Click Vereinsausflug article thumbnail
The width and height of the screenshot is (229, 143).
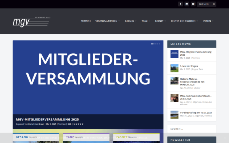174,115
